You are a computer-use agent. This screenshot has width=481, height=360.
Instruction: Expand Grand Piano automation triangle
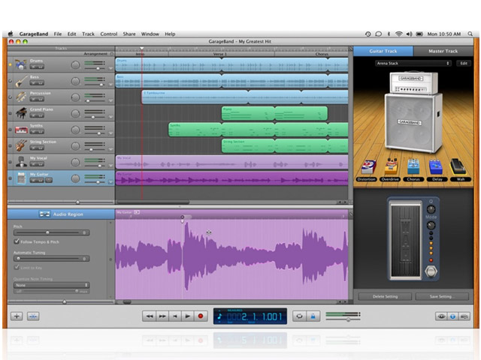(x=110, y=117)
